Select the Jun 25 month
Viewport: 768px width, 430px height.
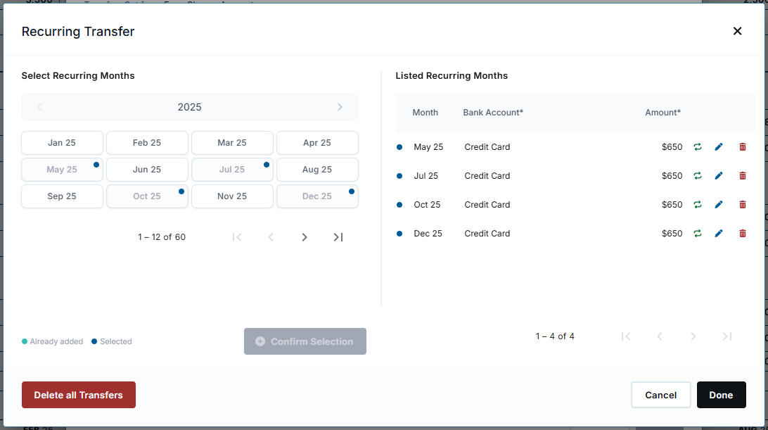coord(147,169)
